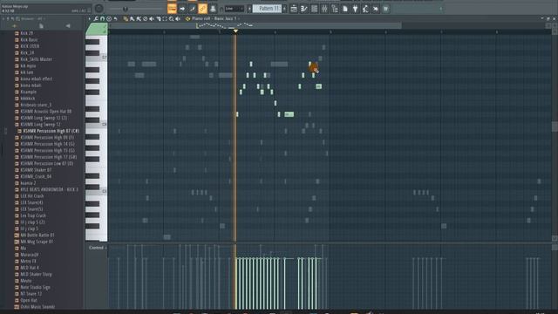Open the Piano roll - Basic Jazz 1 channel selector

coord(214,18)
